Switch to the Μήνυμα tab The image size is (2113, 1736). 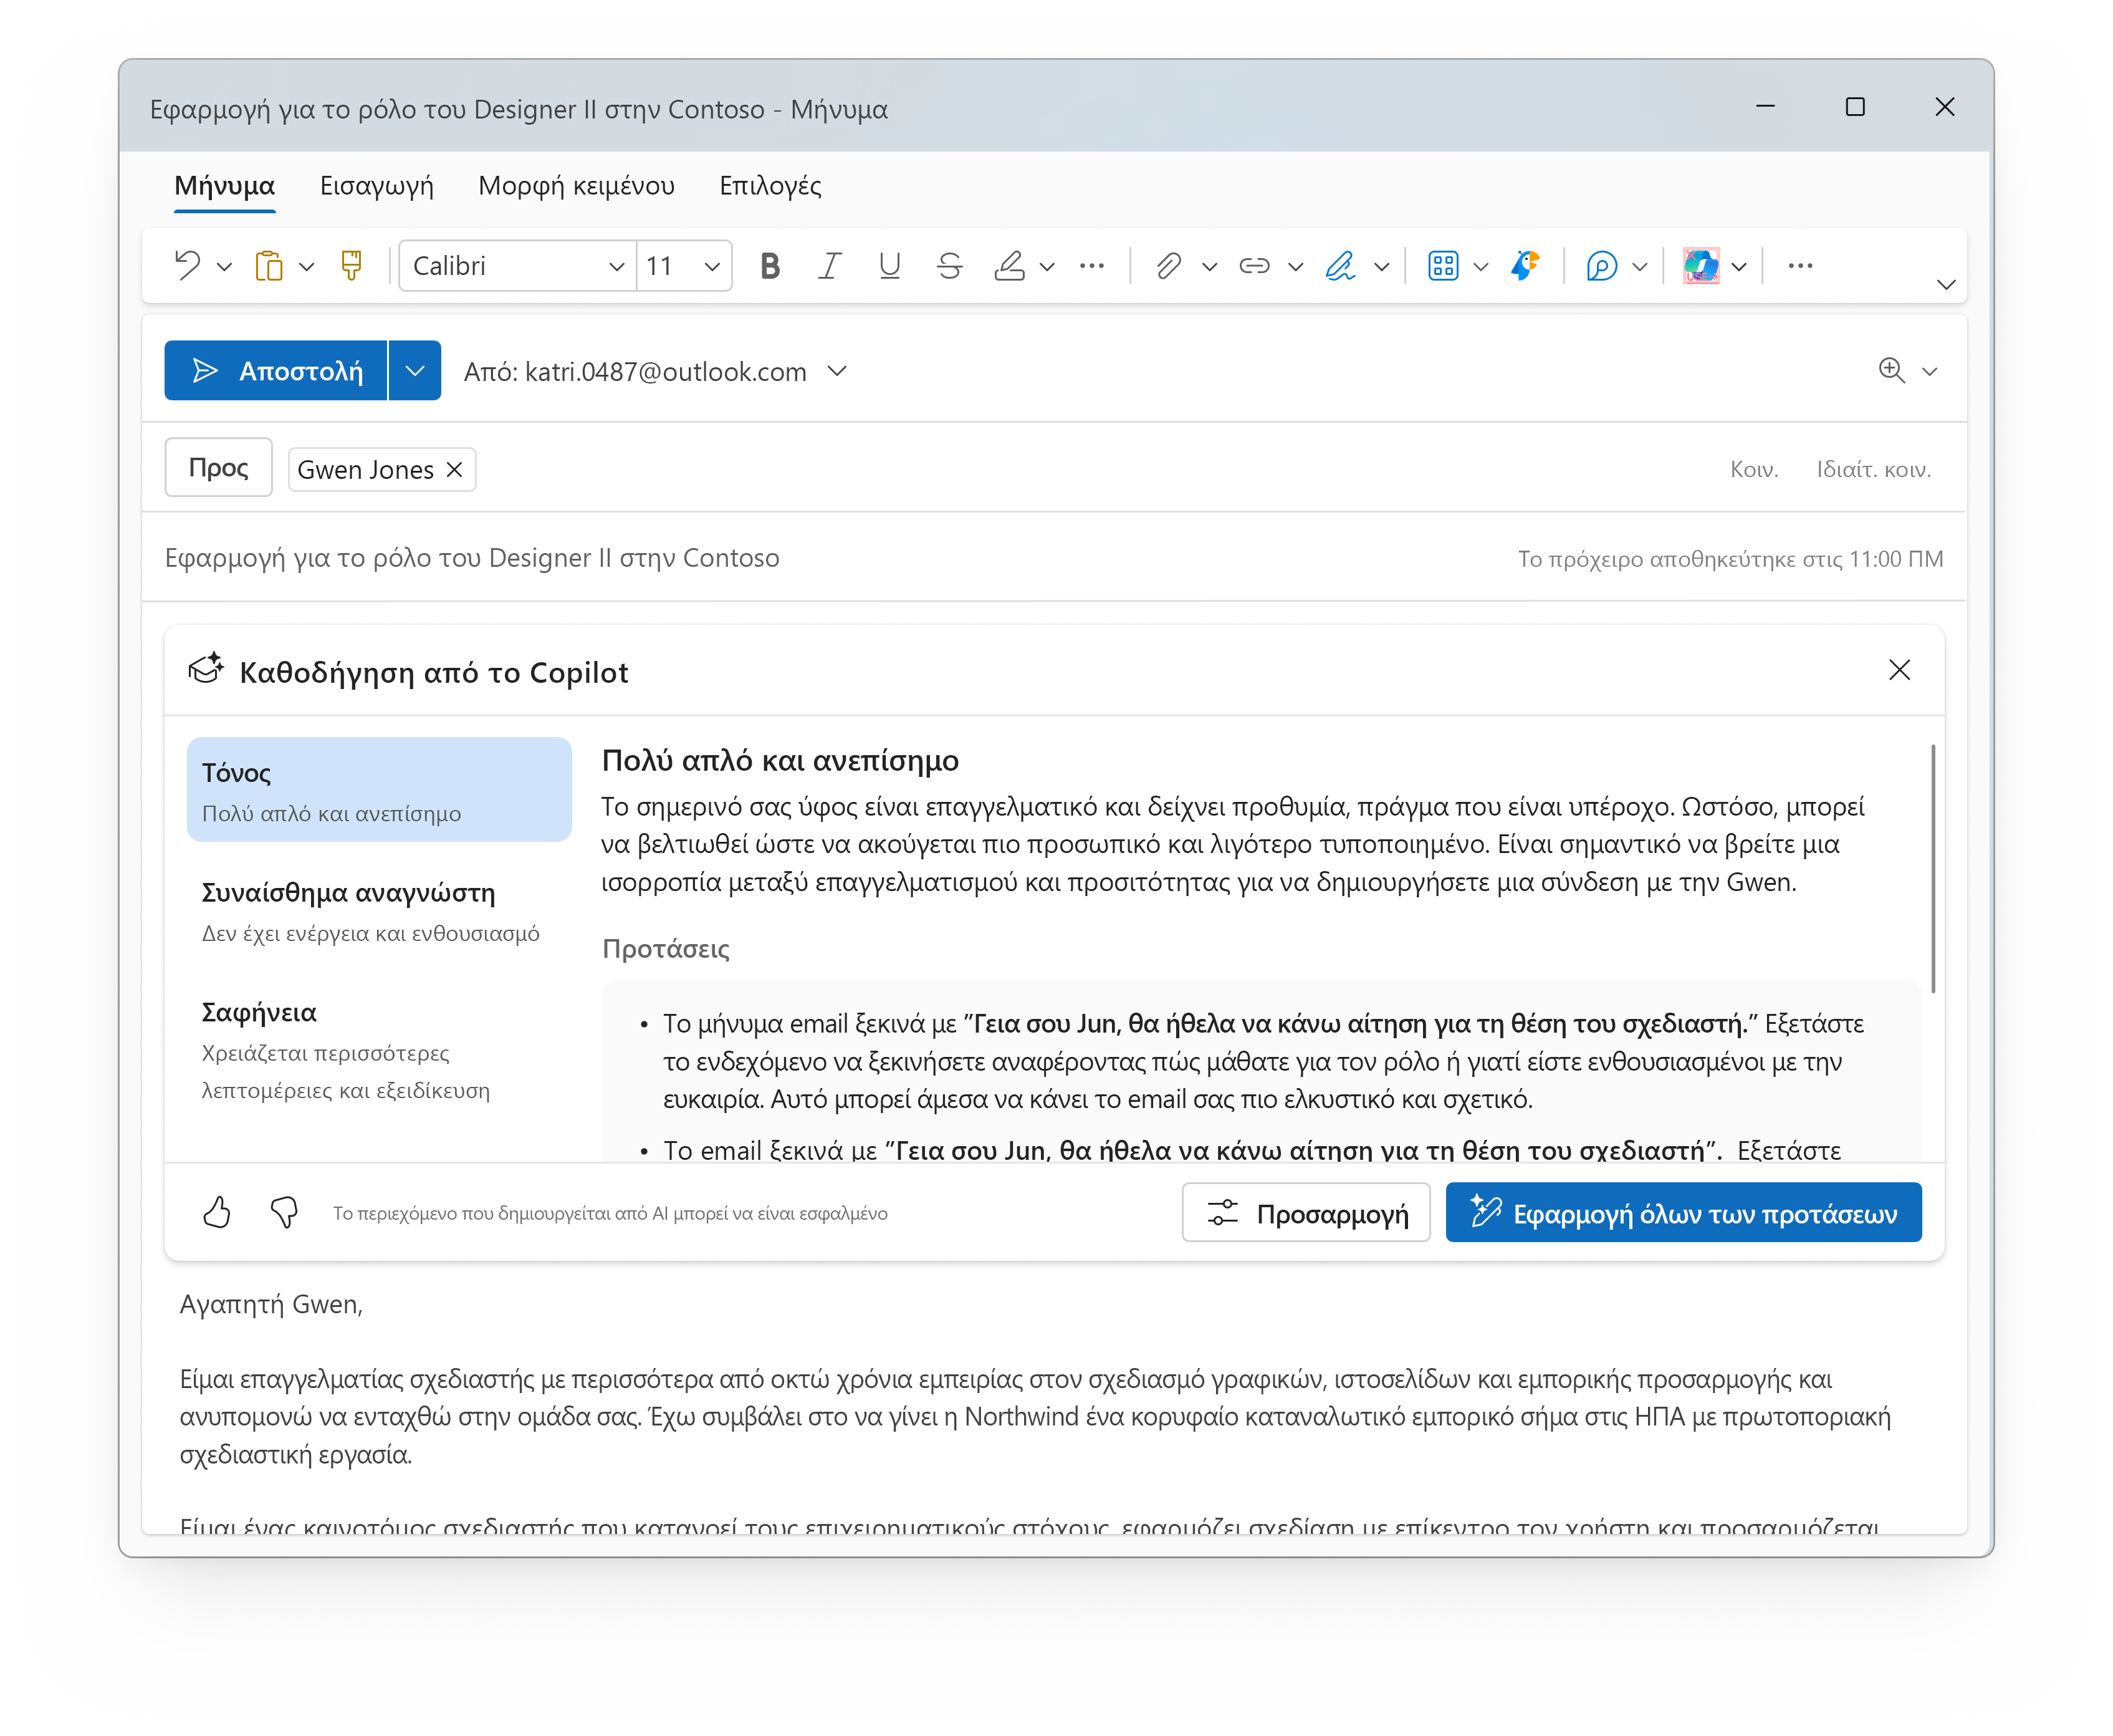224,186
